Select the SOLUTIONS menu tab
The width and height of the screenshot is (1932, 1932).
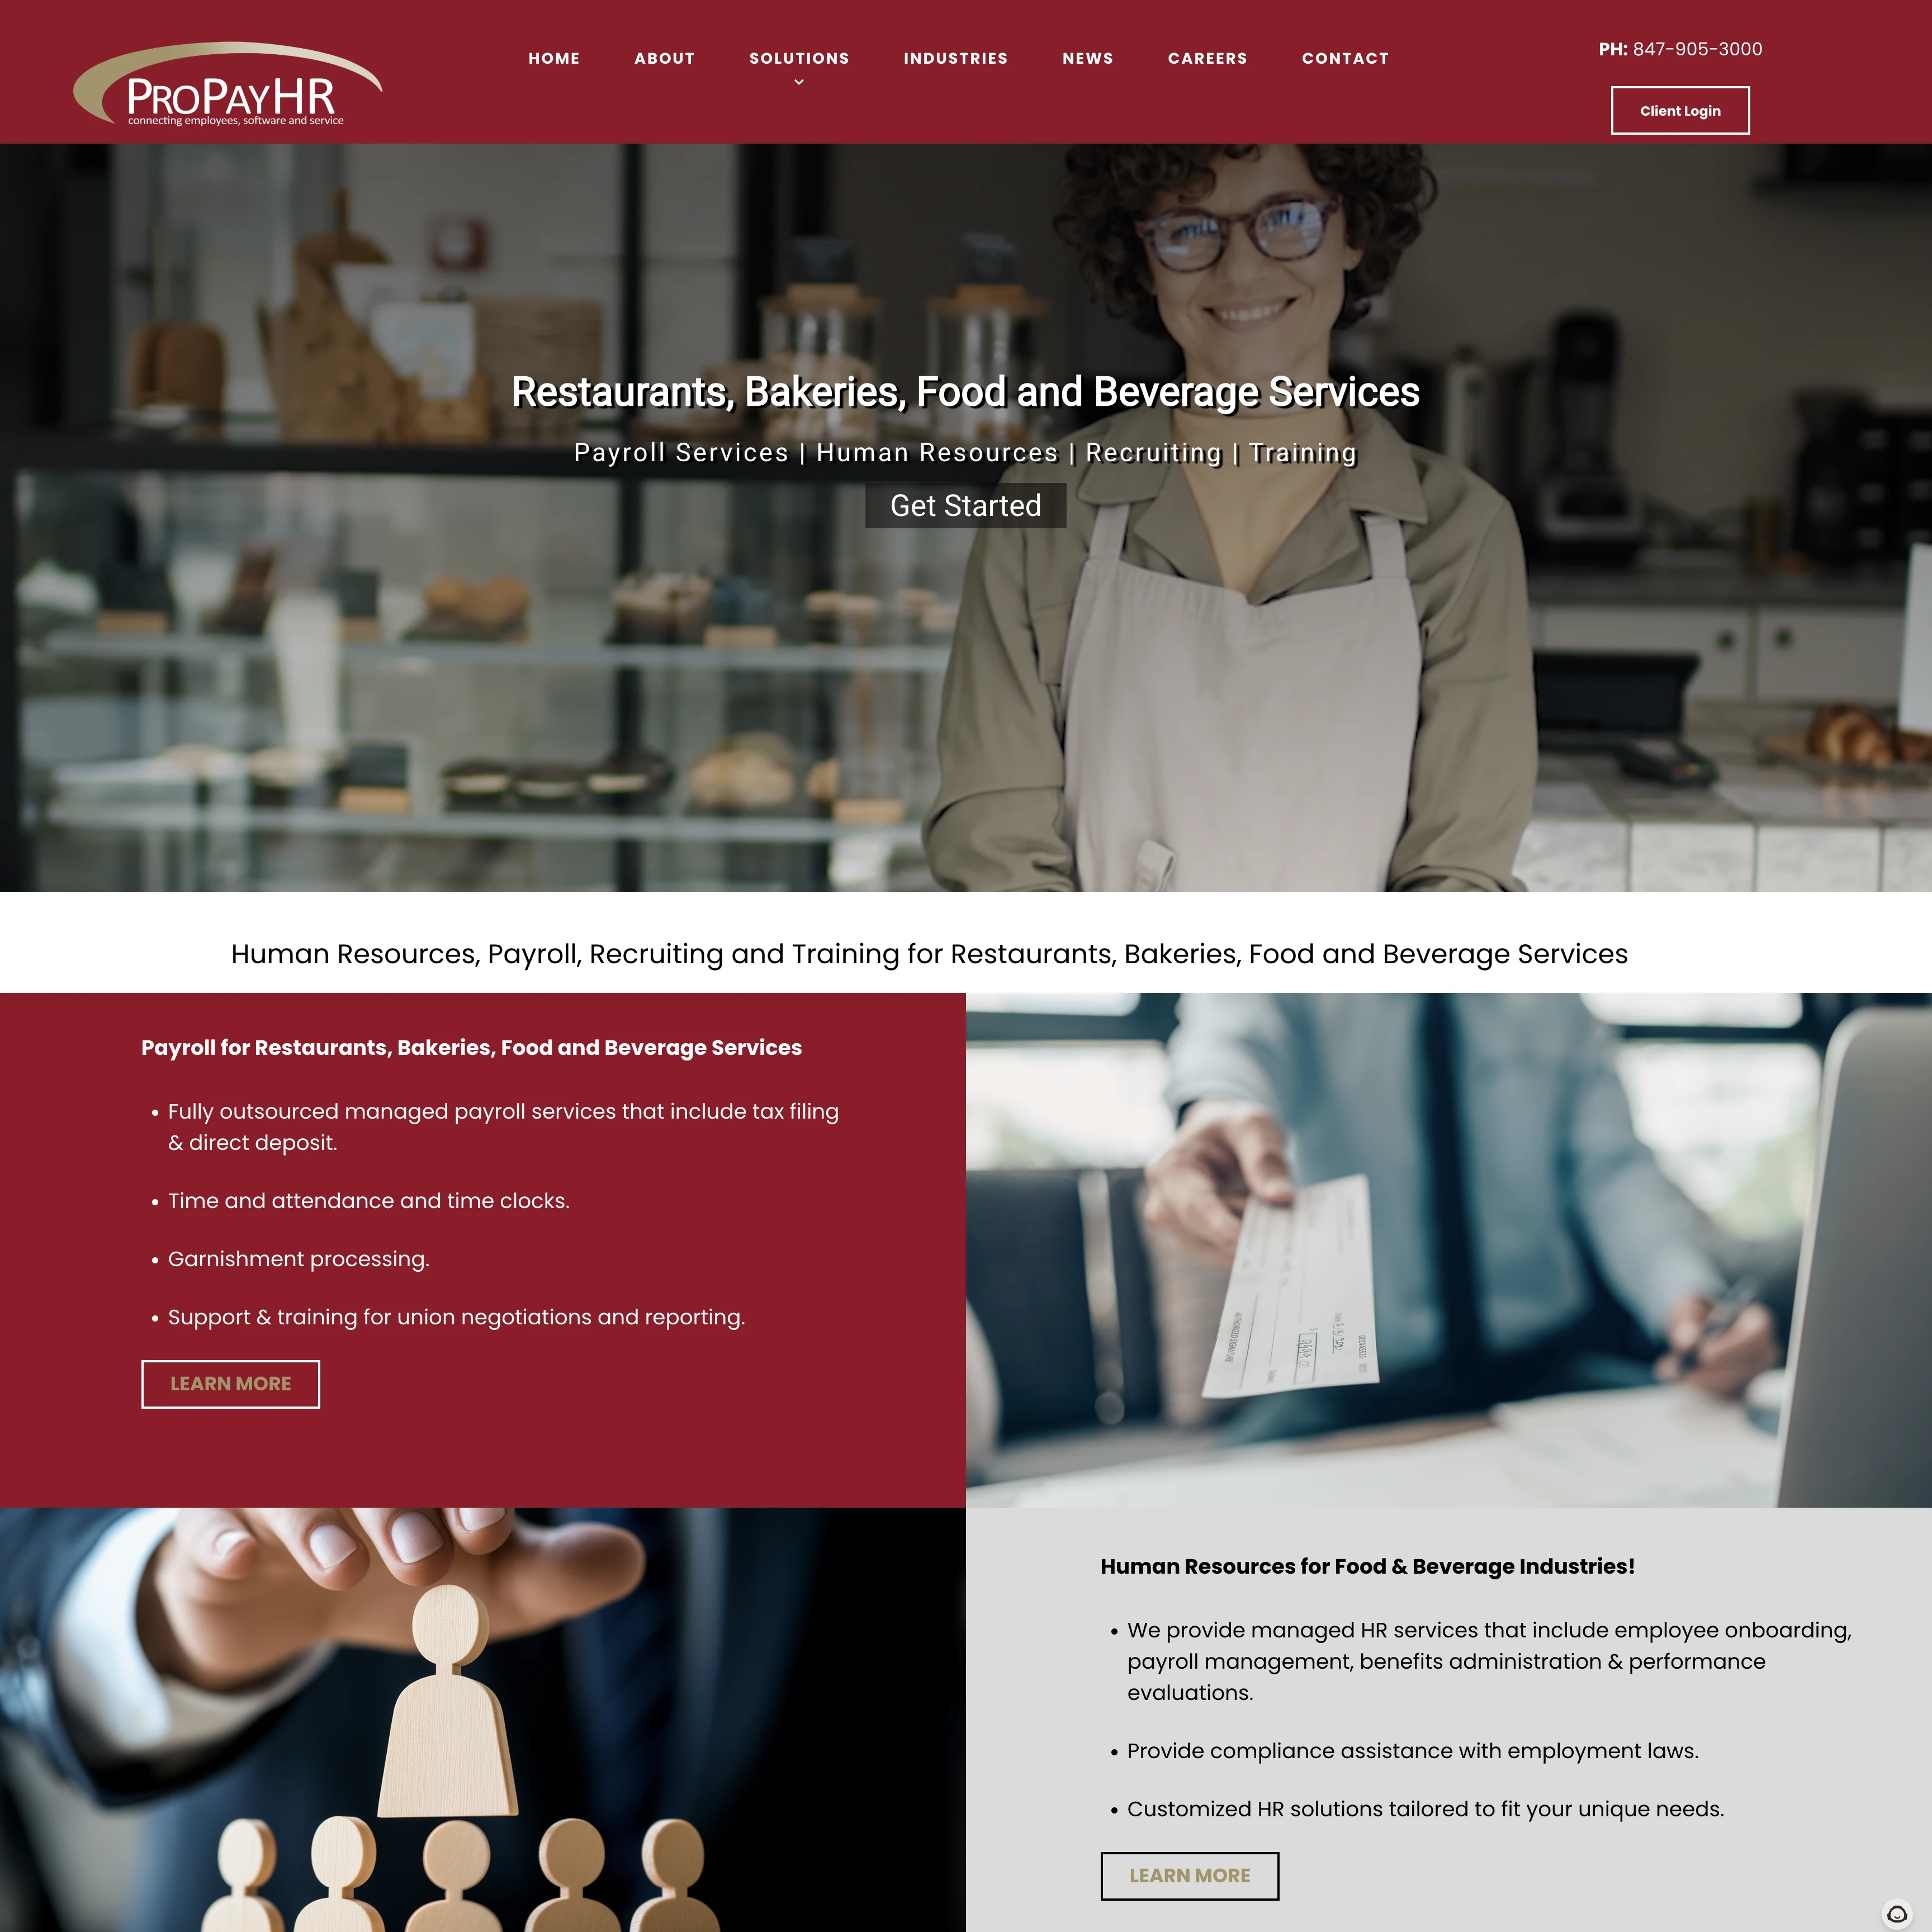pos(800,56)
